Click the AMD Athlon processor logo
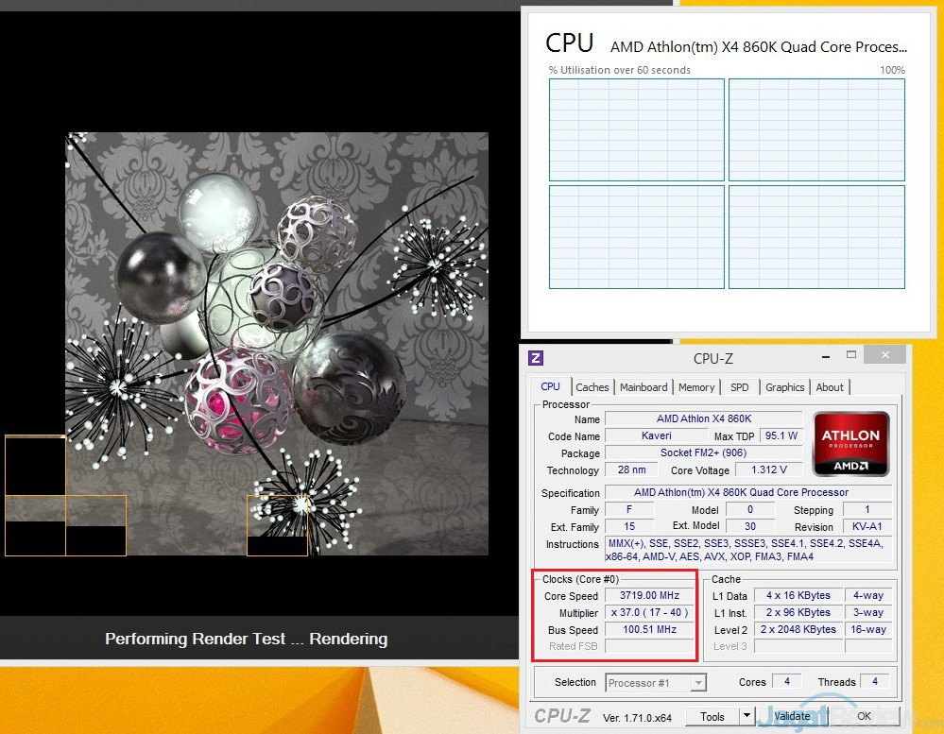 850,444
